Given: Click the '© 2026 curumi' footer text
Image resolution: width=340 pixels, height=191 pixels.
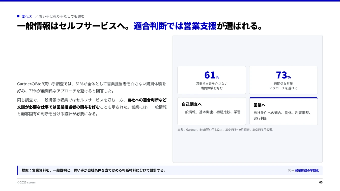Looking at the screenshot, I should click(x=27, y=182).
